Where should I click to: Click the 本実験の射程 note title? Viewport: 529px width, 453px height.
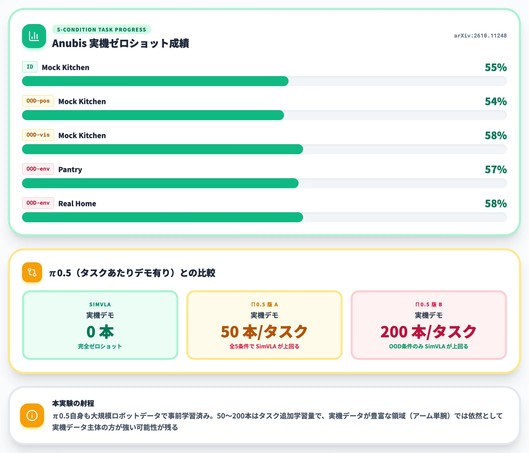[73, 403]
